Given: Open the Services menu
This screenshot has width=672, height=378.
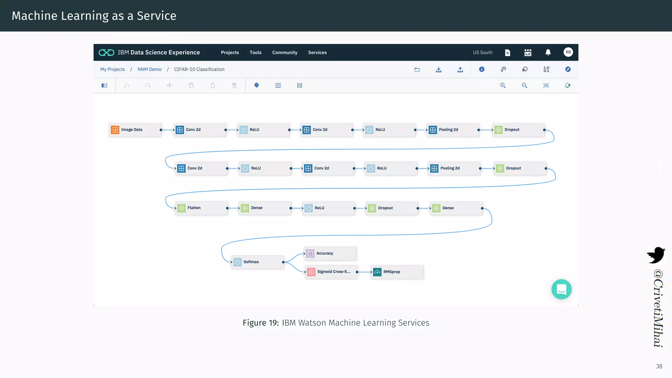Looking at the screenshot, I should [317, 52].
